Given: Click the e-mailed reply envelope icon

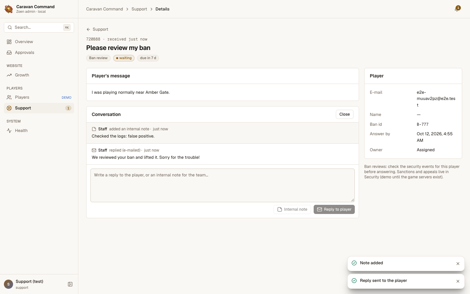Looking at the screenshot, I should click(x=94, y=150).
